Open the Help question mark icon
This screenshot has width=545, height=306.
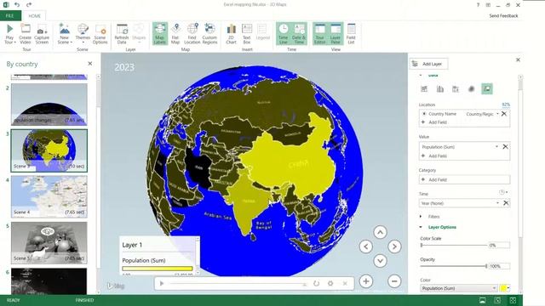pyautogui.click(x=478, y=5)
